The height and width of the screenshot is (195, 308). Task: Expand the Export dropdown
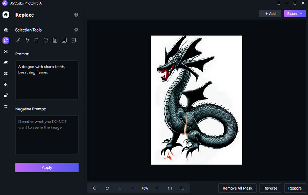point(295,14)
